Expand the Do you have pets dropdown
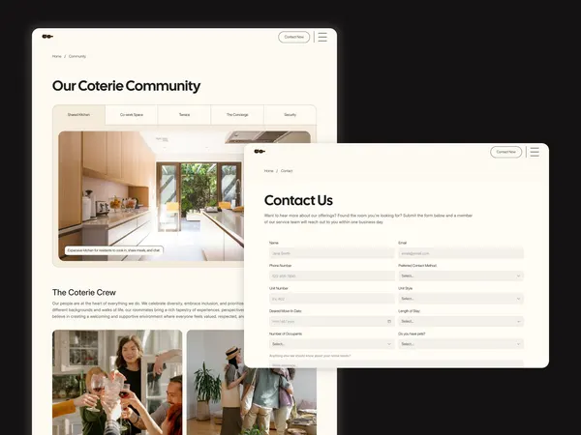Image resolution: width=581 pixels, height=435 pixels. 461,344
